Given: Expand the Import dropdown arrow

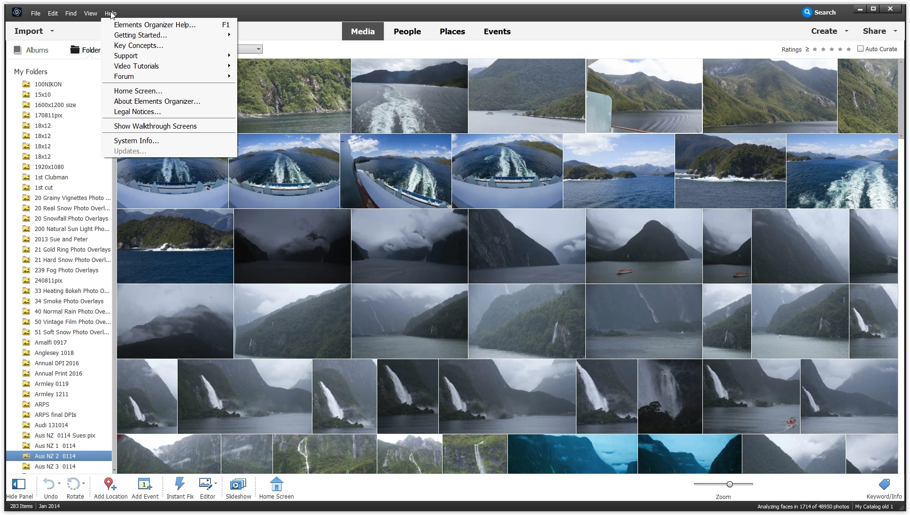Looking at the screenshot, I should (52, 31).
